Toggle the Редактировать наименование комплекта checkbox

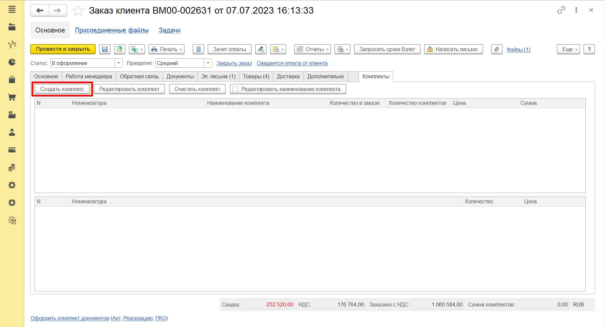[235, 89]
